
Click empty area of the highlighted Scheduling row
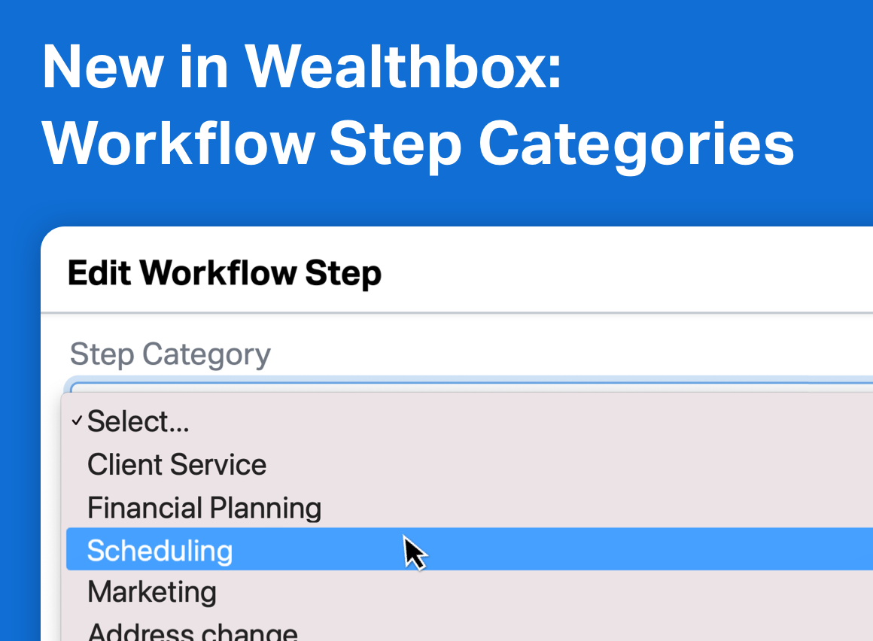(640, 550)
